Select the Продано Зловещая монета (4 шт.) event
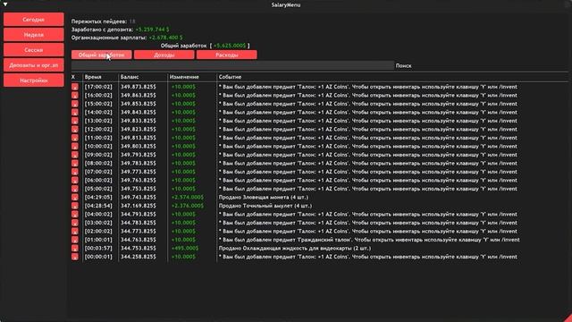The image size is (572, 322). [264, 197]
